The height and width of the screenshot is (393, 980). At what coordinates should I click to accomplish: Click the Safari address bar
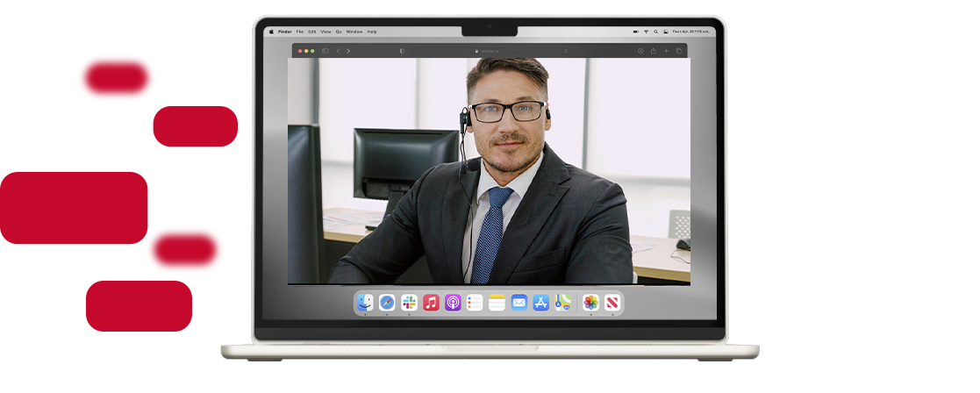488,51
